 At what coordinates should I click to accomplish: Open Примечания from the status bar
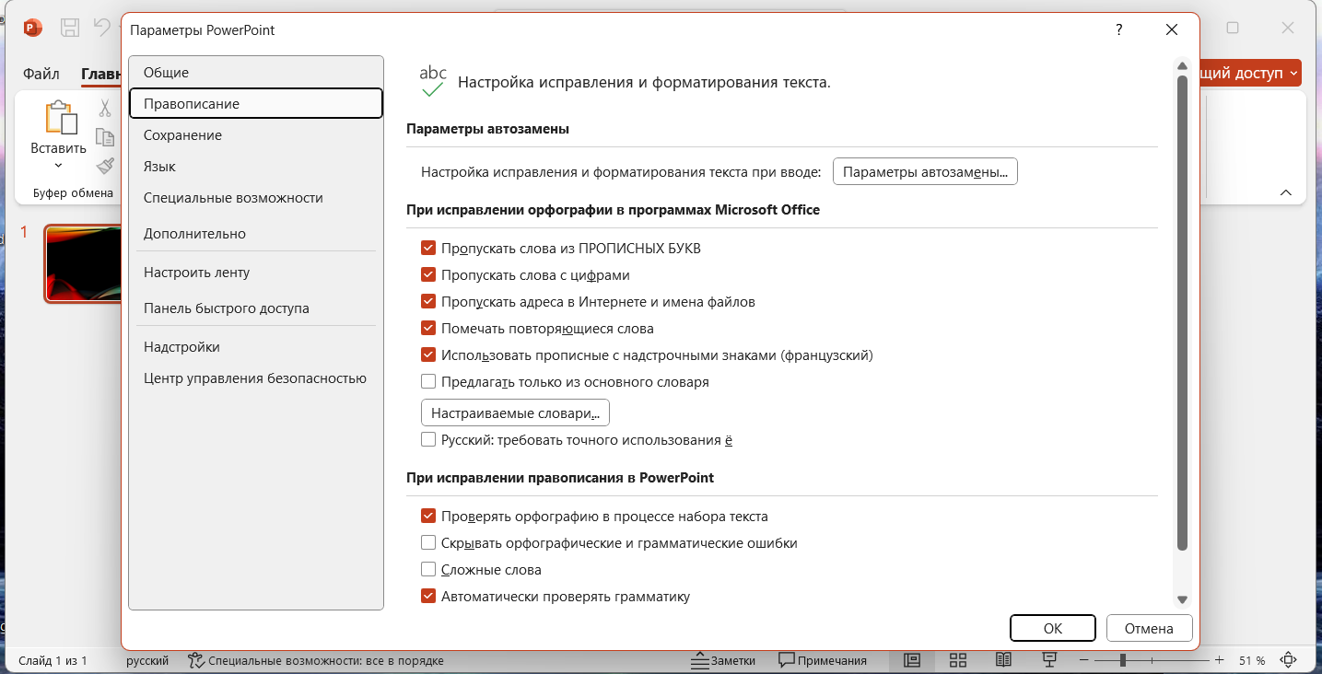click(823, 660)
